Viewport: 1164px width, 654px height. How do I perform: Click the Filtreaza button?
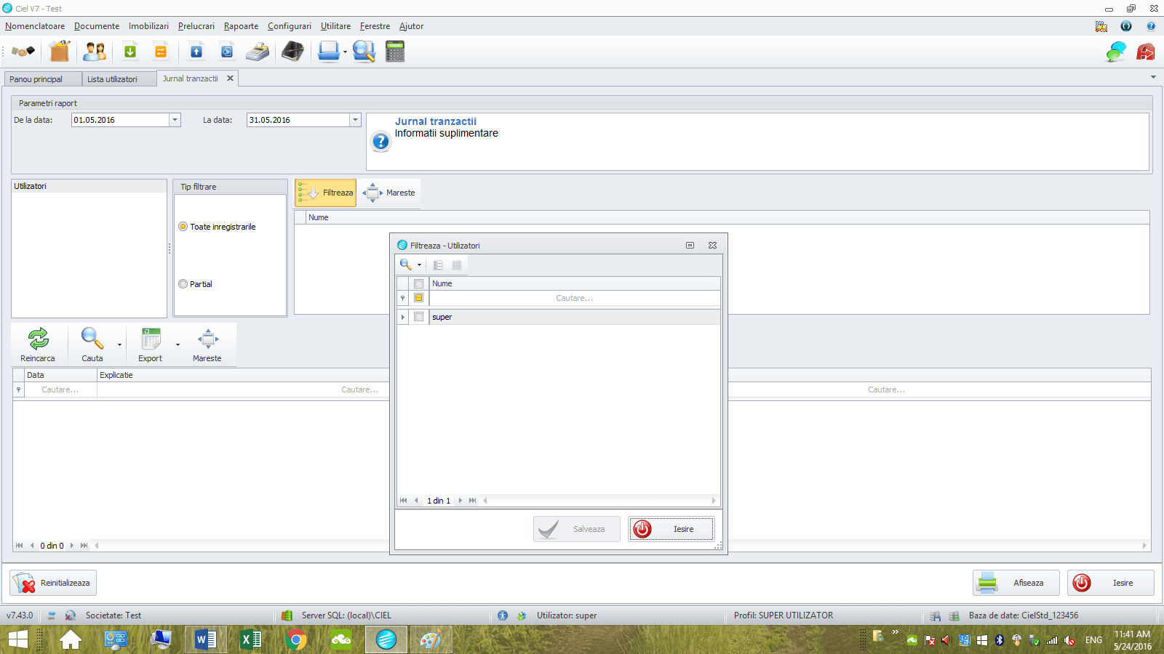pyautogui.click(x=326, y=193)
